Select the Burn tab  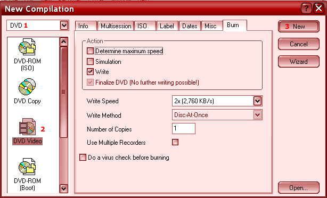pos(235,25)
